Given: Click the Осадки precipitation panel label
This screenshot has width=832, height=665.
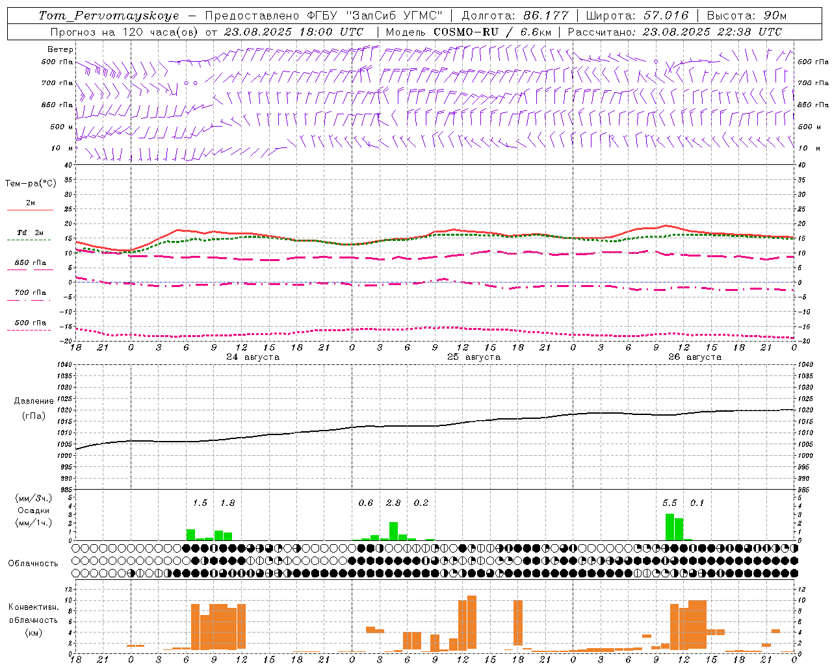Looking at the screenshot, I should click(33, 510).
